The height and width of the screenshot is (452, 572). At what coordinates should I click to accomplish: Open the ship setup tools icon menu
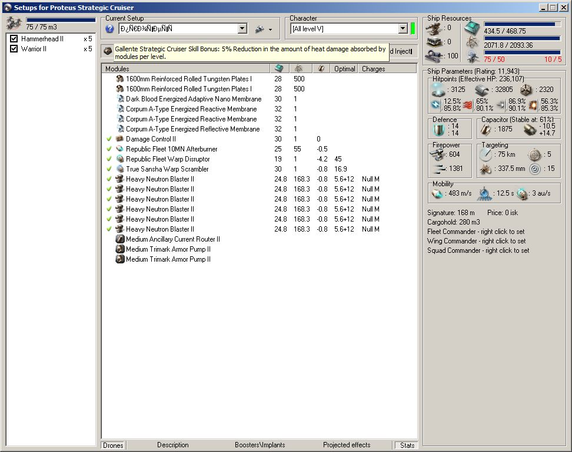tap(260, 29)
